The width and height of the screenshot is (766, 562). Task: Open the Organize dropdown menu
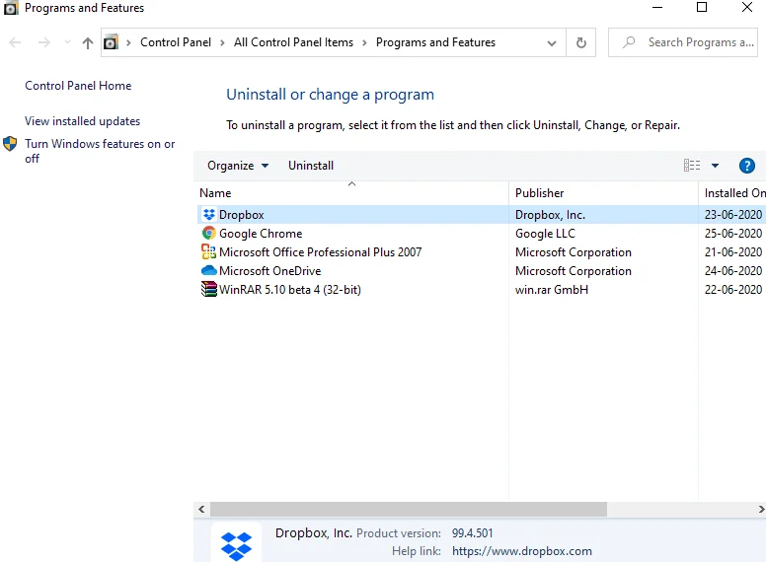tap(238, 166)
